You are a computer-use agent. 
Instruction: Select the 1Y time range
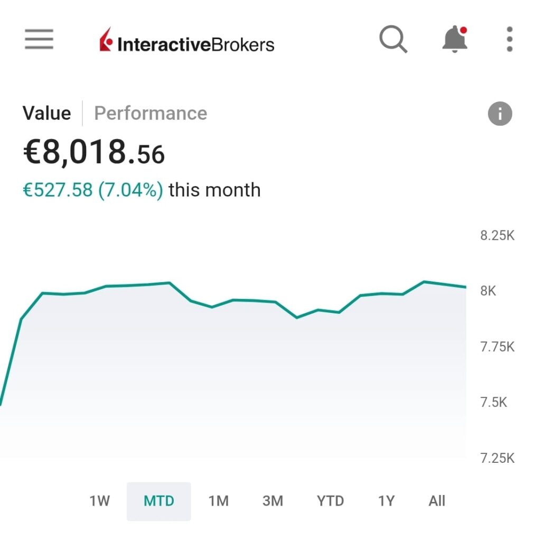tap(386, 501)
